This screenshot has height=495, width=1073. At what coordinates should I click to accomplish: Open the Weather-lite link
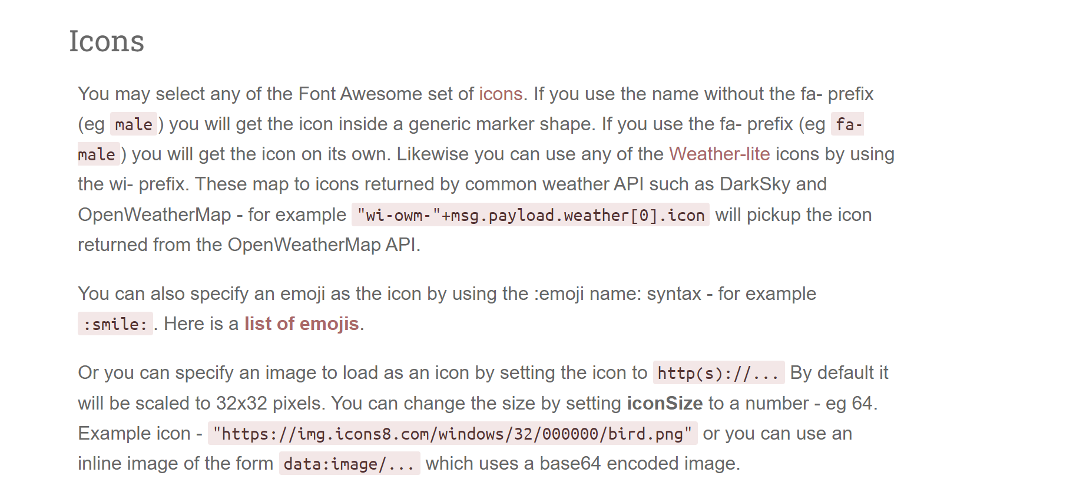click(719, 154)
